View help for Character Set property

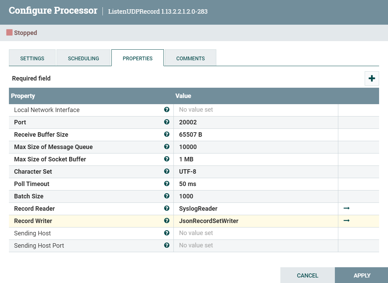click(x=167, y=171)
